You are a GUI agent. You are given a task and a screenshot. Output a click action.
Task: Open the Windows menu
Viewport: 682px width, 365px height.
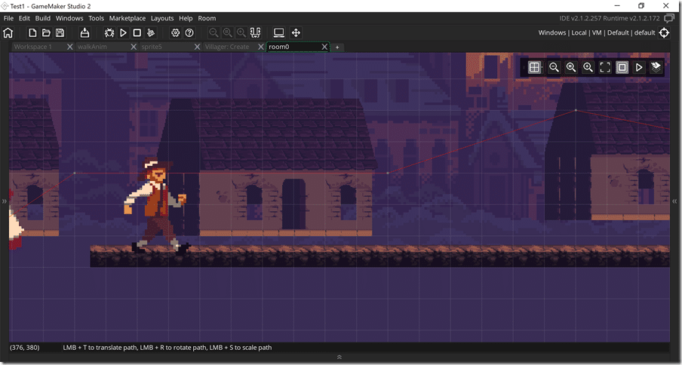pyautogui.click(x=69, y=18)
